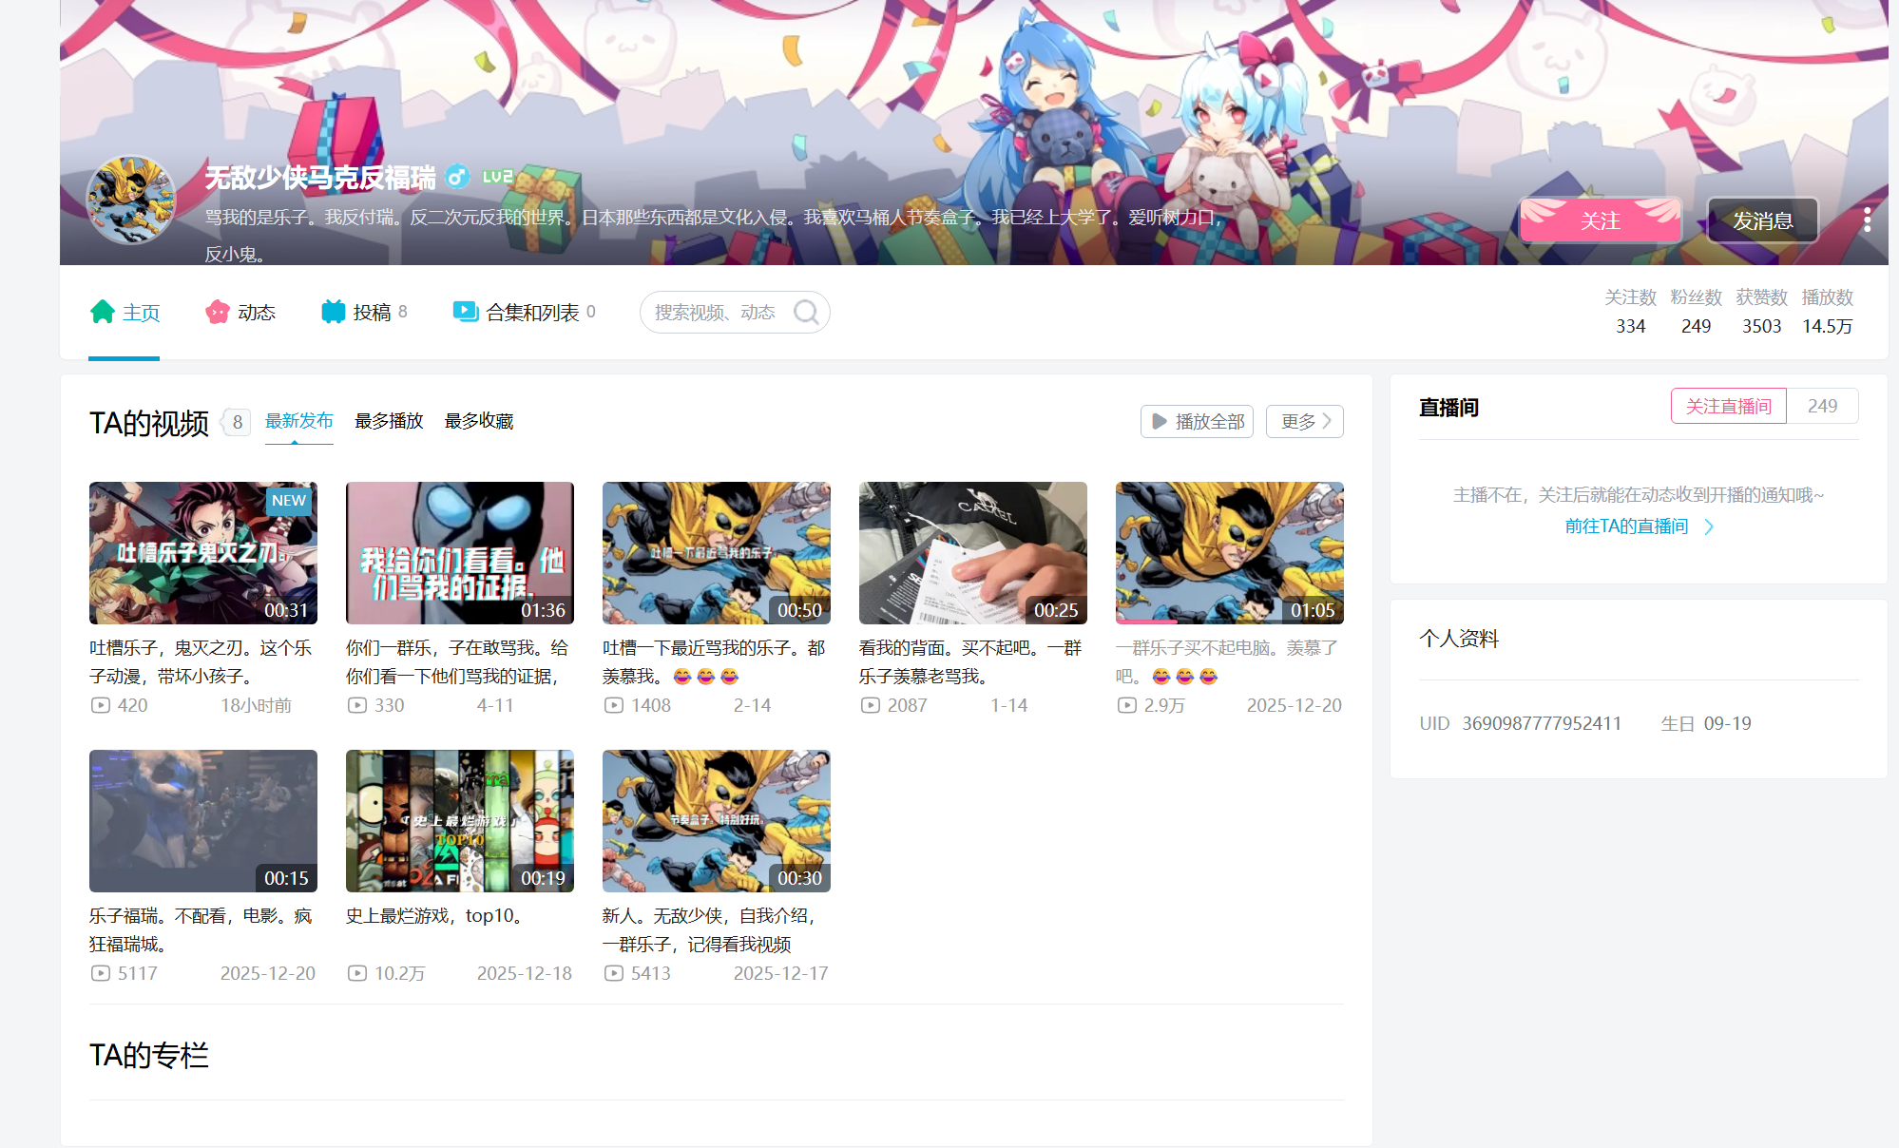This screenshot has width=1899, height=1148.
Task: Sort videos by 最新发布
Action: click(x=298, y=421)
